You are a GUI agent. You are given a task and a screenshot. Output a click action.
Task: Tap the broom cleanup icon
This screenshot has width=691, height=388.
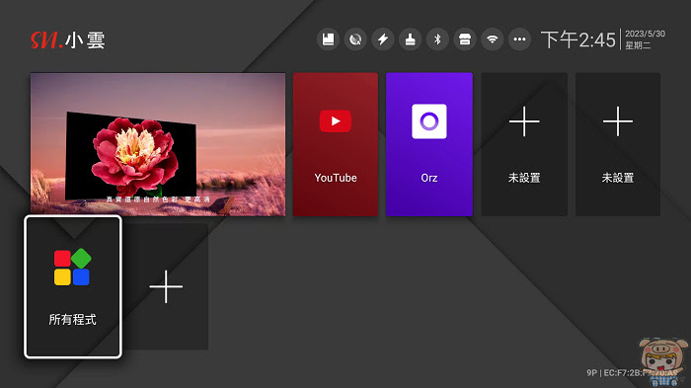(x=410, y=39)
